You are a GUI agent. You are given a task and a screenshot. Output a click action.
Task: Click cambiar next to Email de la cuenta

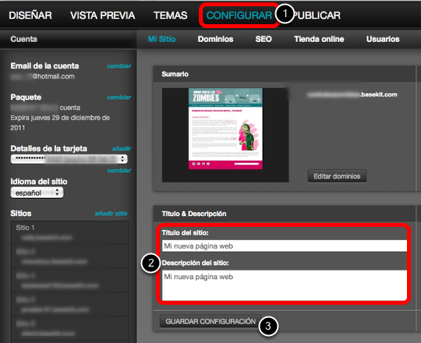pos(119,66)
